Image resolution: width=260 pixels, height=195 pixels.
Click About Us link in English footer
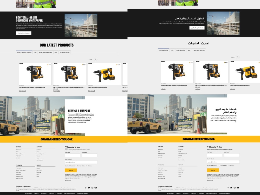tap(38, 168)
